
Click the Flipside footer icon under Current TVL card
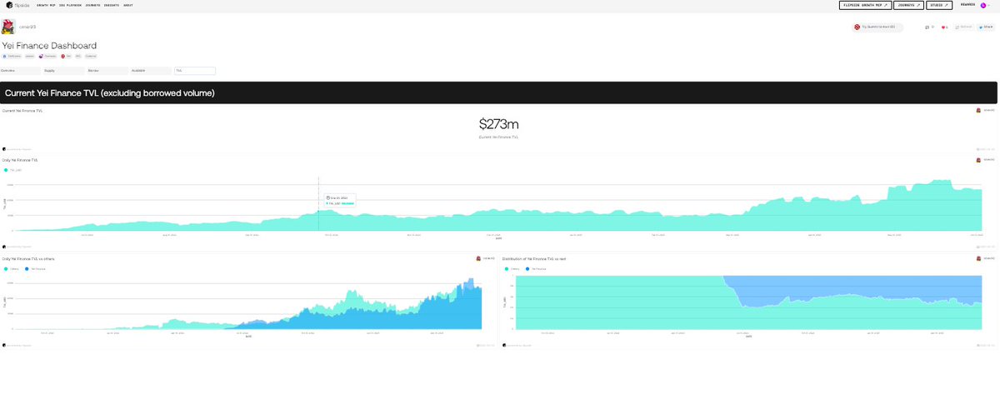point(4,148)
